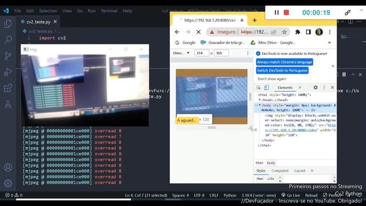The image size is (366, 206).
Task: Click Don't show again
Action: tap(272, 79)
